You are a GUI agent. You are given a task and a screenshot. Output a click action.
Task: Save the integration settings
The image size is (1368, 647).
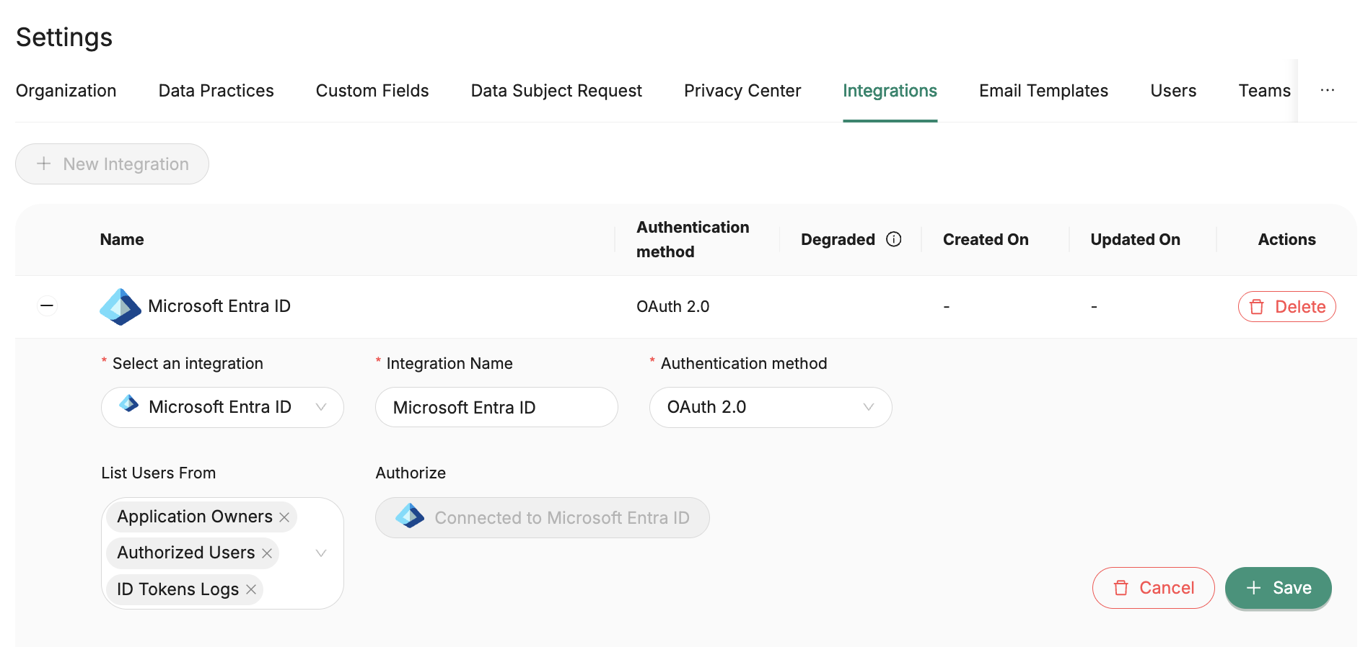point(1278,588)
